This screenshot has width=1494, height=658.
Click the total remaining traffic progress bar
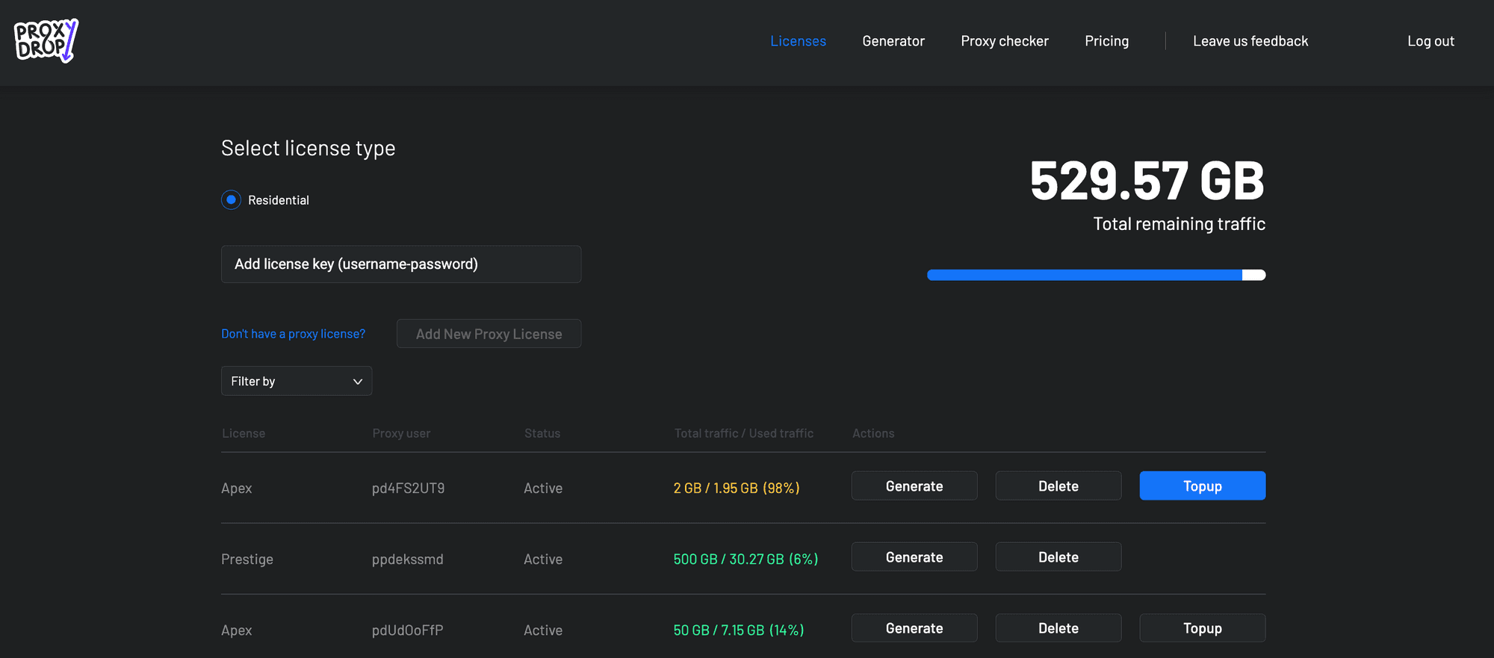tap(1096, 275)
